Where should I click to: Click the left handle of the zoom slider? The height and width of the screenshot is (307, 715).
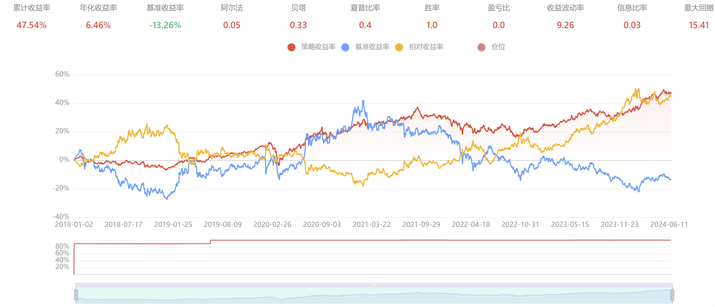[x=76, y=295]
